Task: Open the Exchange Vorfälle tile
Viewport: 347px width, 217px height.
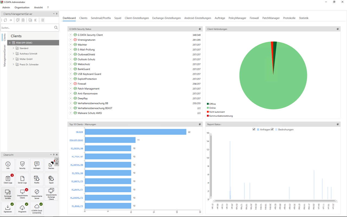Action: (x=8, y=194)
